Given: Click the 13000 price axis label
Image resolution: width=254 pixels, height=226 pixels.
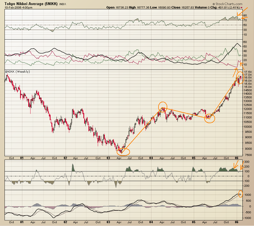Looking at the screenshot, I should 248,101.
